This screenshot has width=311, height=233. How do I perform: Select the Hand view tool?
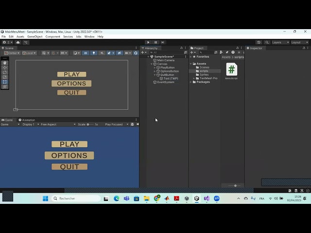tap(5, 63)
